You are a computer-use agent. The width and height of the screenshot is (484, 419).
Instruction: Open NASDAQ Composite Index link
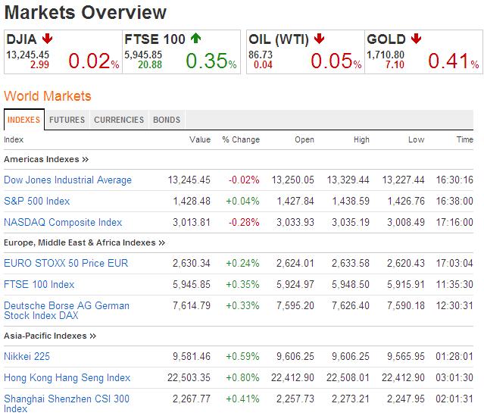tap(63, 222)
